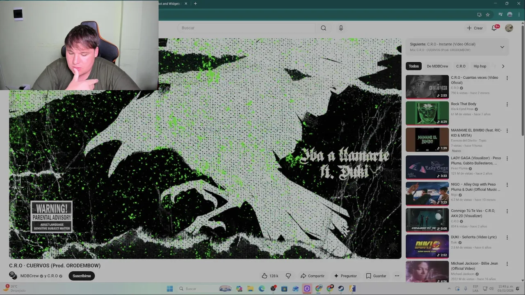Dislike the video with thumbs down

coord(288,276)
